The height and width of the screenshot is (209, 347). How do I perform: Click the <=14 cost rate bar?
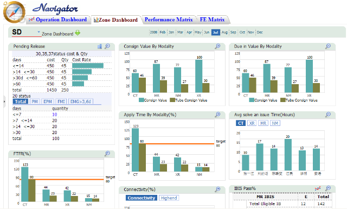pos(88,66)
